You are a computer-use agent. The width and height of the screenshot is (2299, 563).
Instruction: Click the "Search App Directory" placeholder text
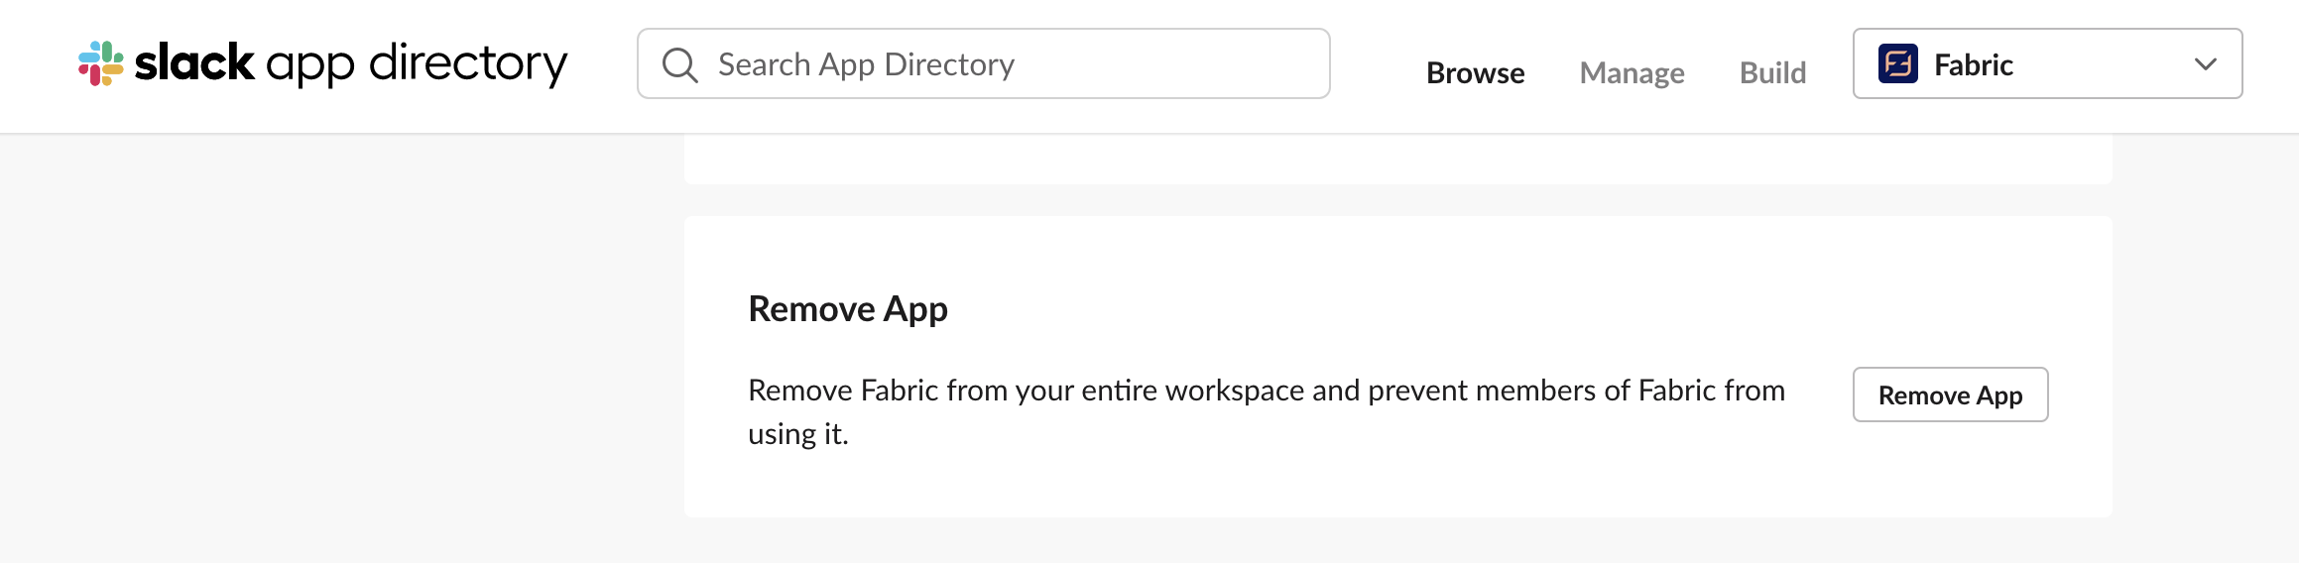[866, 65]
